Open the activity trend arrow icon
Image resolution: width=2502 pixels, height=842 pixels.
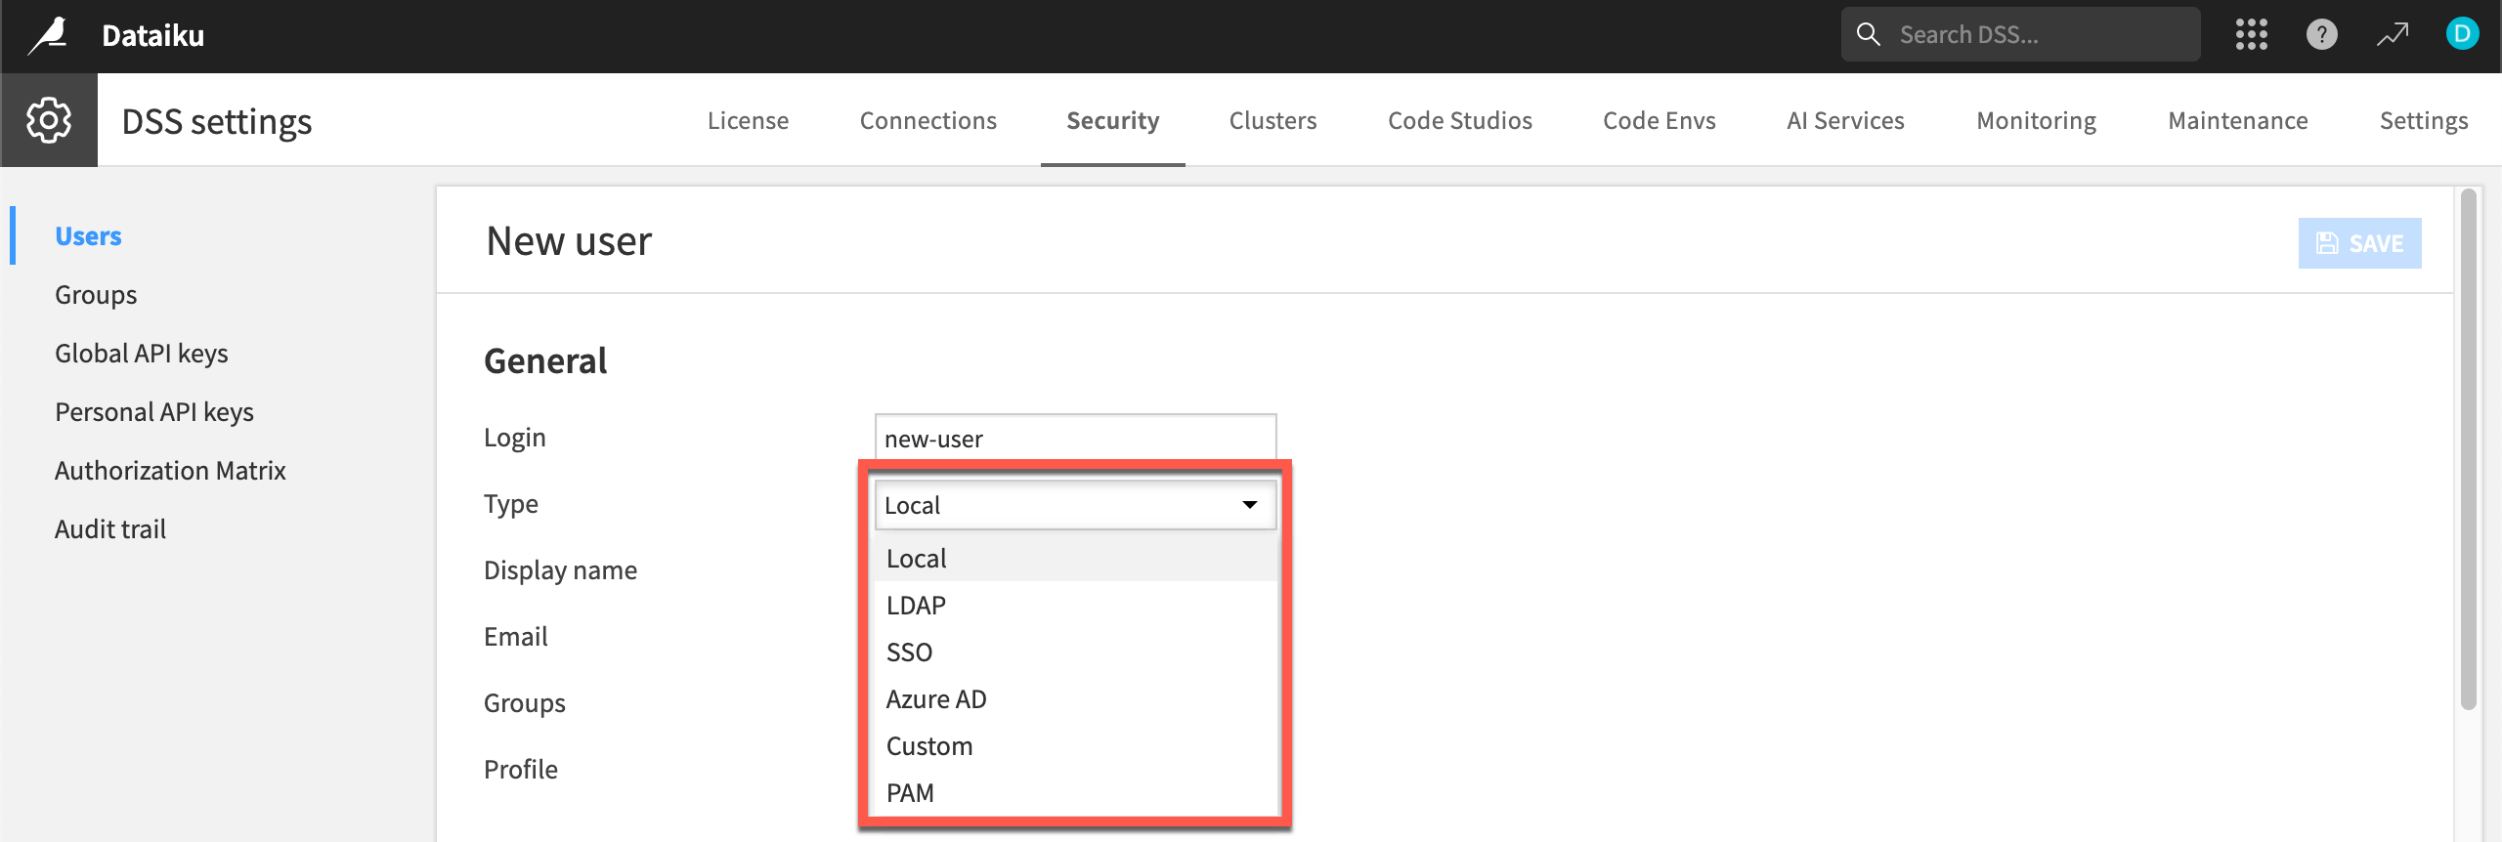point(2393,35)
